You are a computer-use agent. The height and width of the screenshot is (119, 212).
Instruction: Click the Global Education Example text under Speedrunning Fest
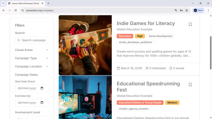click(135, 96)
